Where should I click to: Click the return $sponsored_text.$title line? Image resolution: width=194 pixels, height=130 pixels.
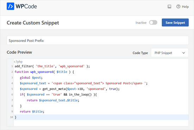point(53,100)
